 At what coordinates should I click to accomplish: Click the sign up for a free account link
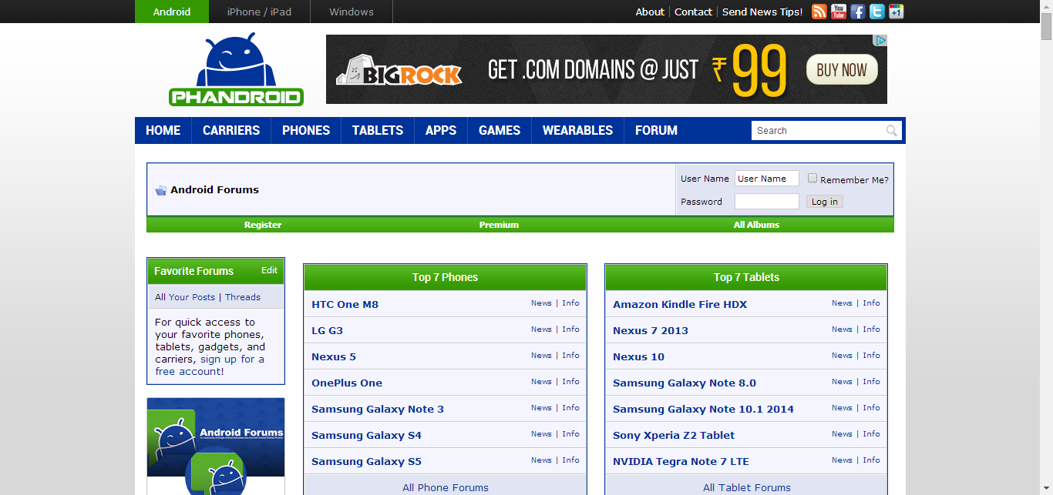[x=210, y=365]
